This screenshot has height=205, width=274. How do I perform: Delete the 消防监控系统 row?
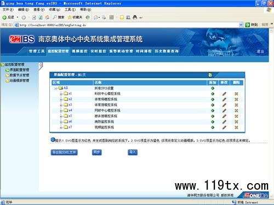236,122
